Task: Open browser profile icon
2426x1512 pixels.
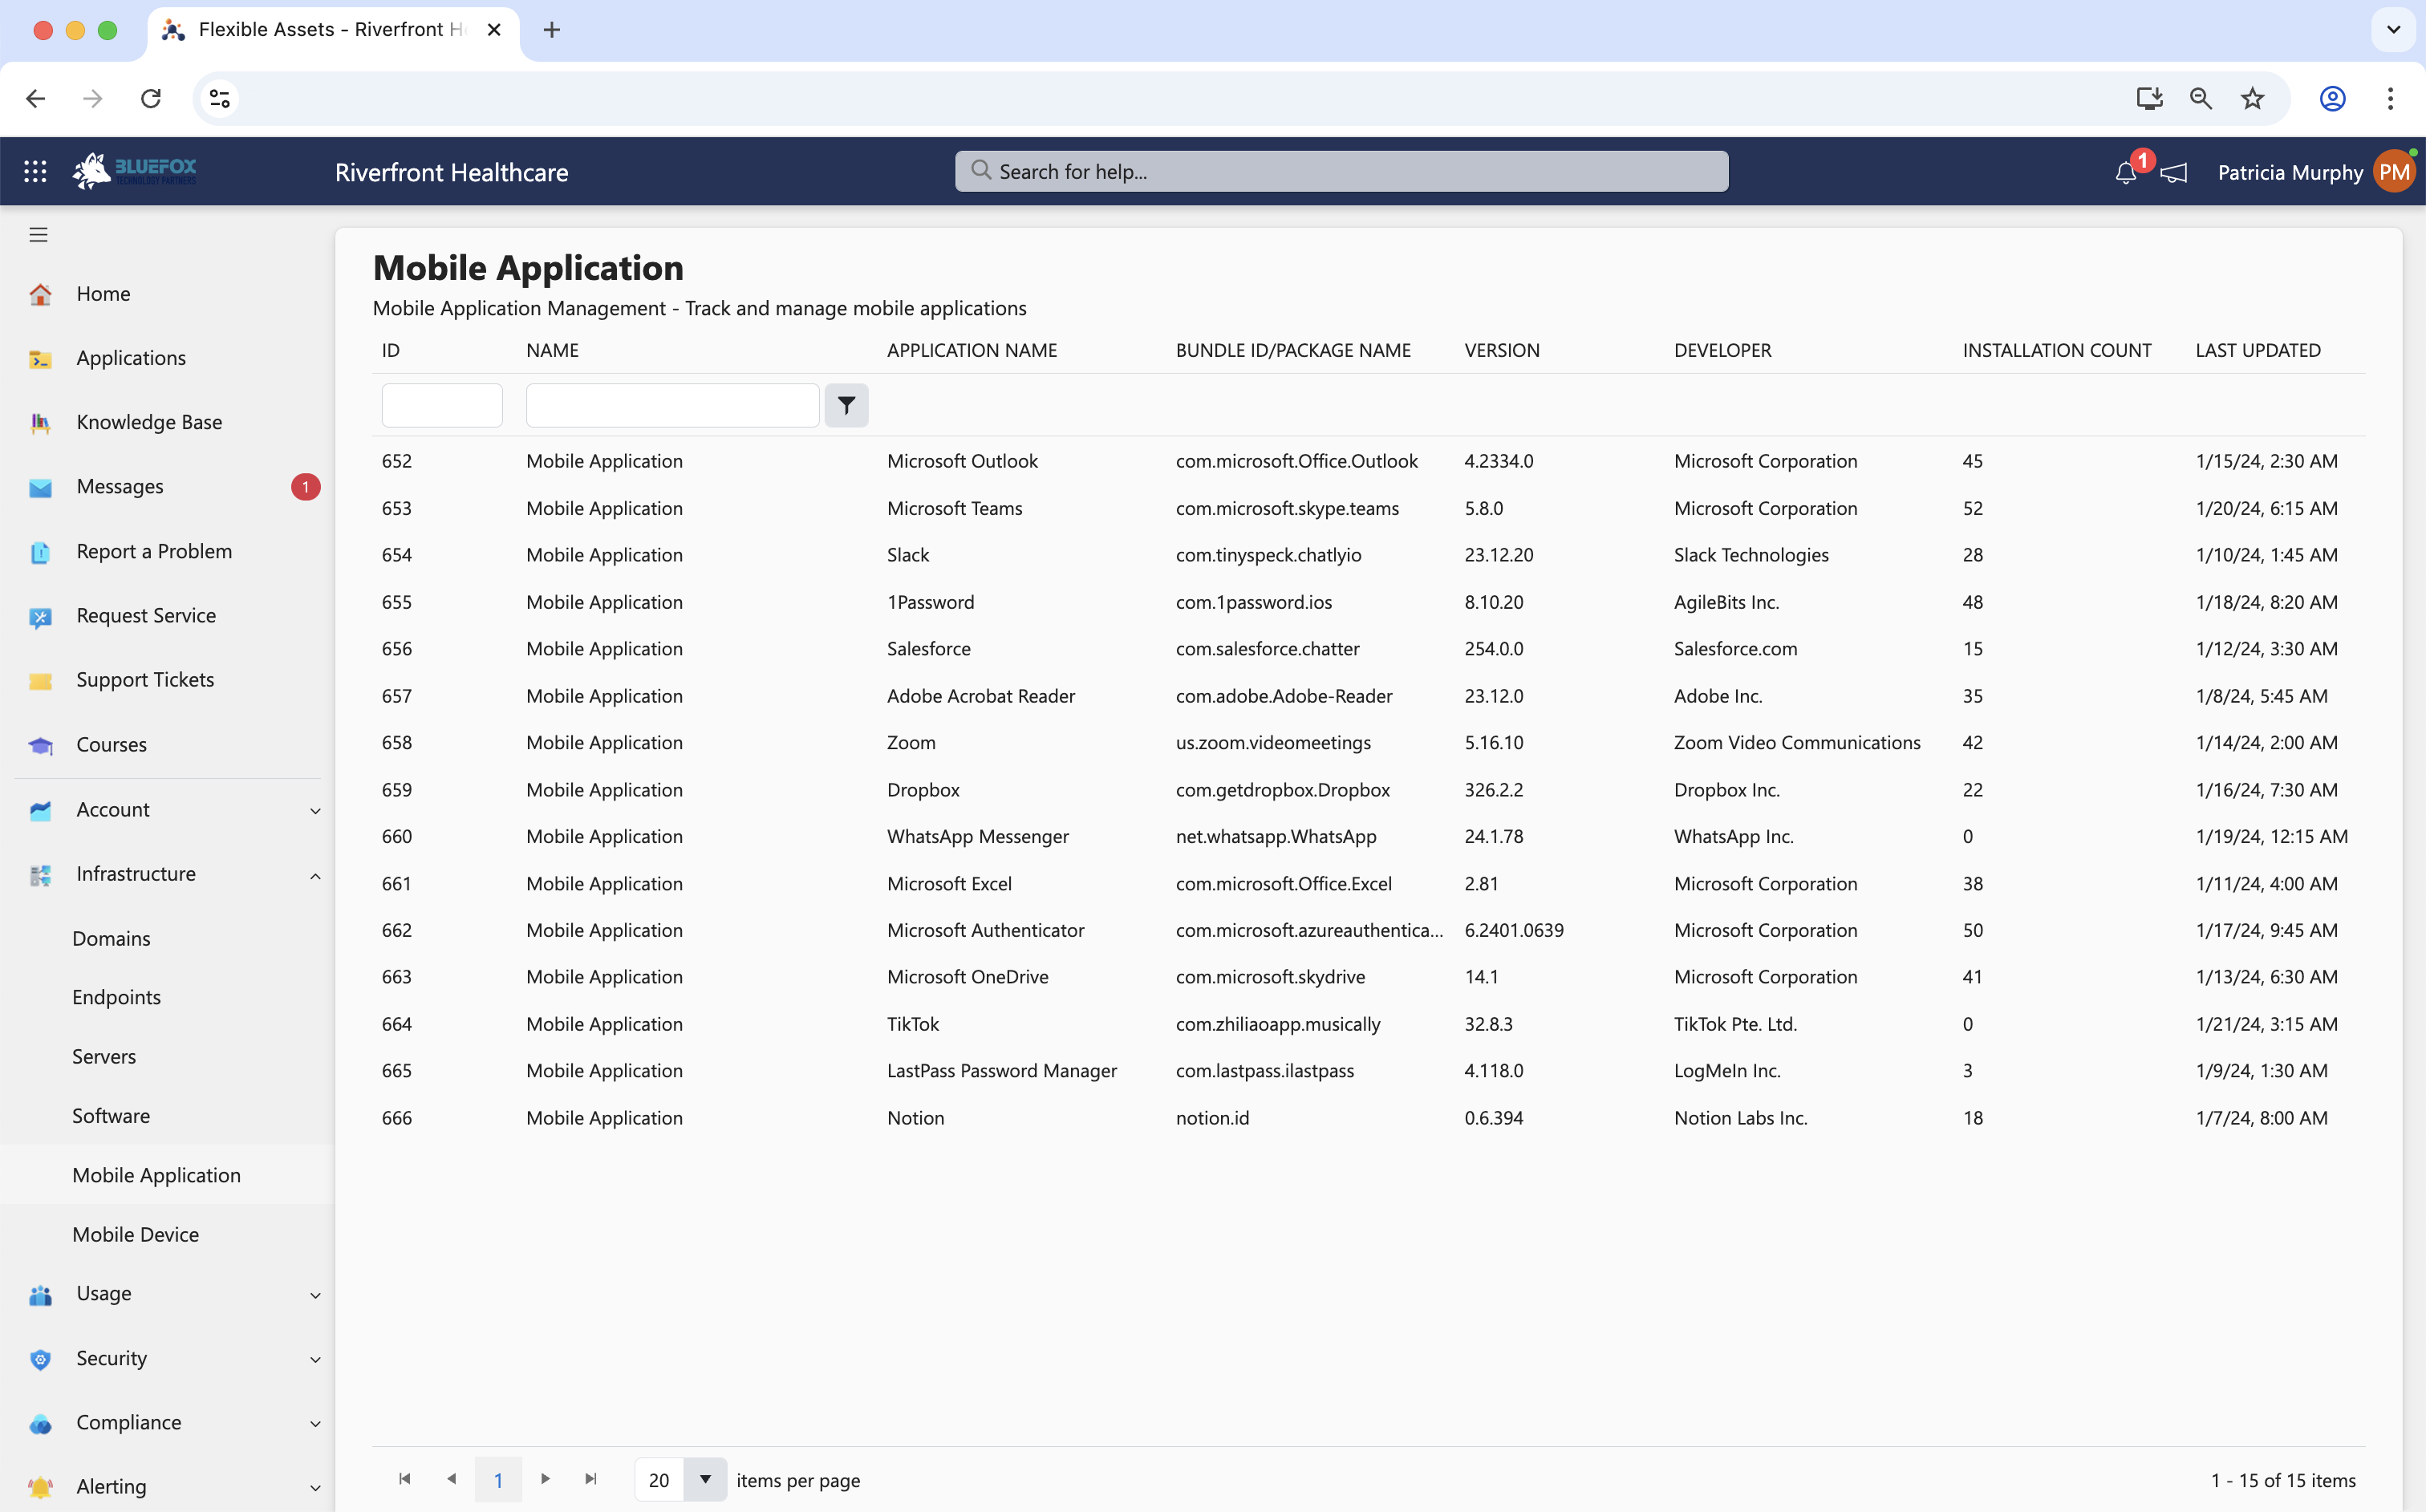Action: pos(2332,98)
